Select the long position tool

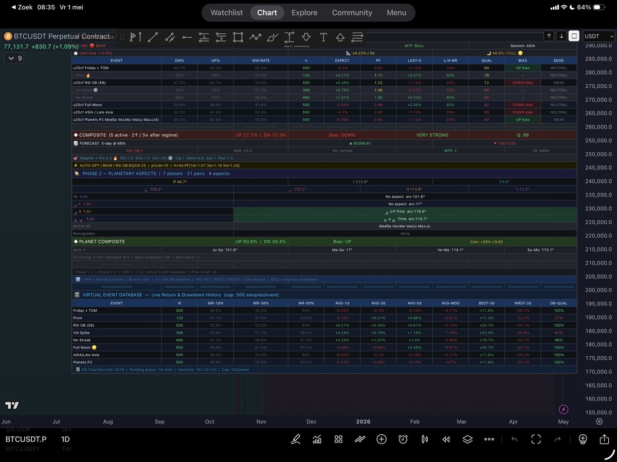coord(204,37)
